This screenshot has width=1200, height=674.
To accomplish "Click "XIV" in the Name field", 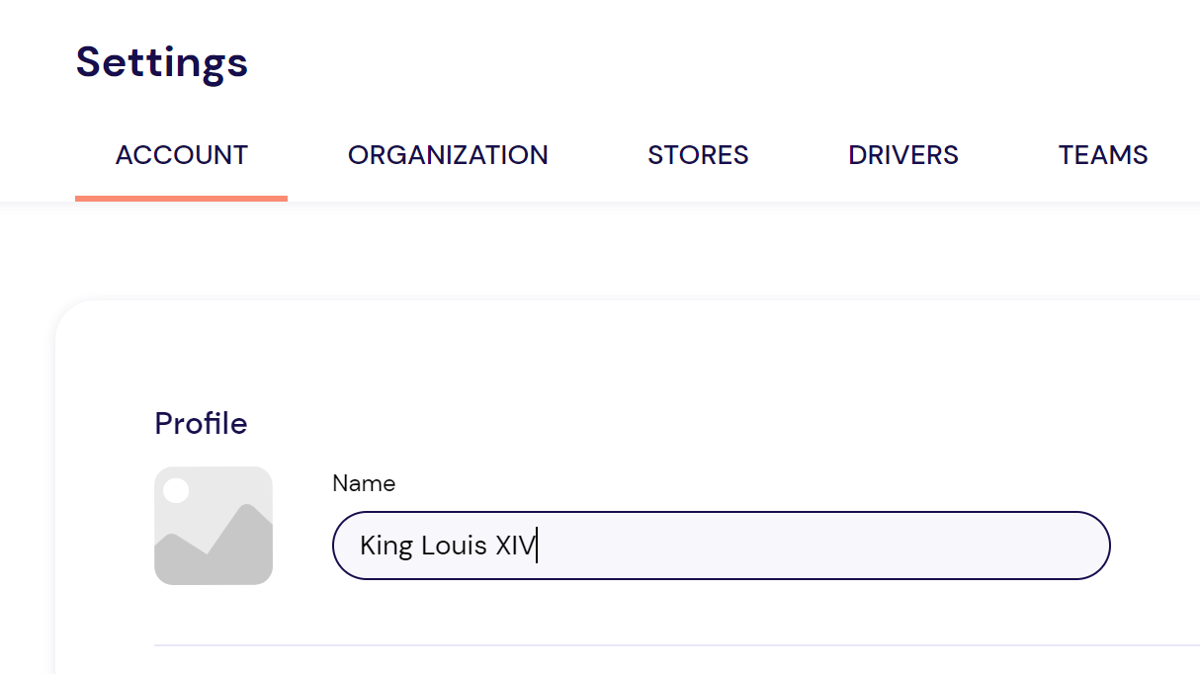I will [514, 546].
